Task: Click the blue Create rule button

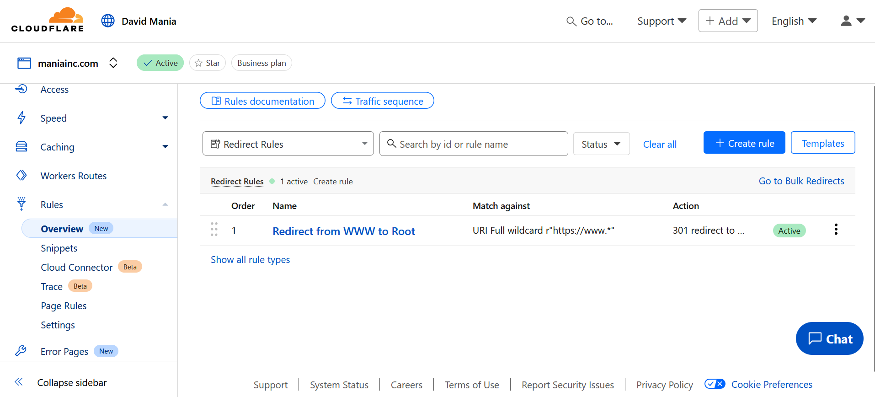Action: (744, 143)
